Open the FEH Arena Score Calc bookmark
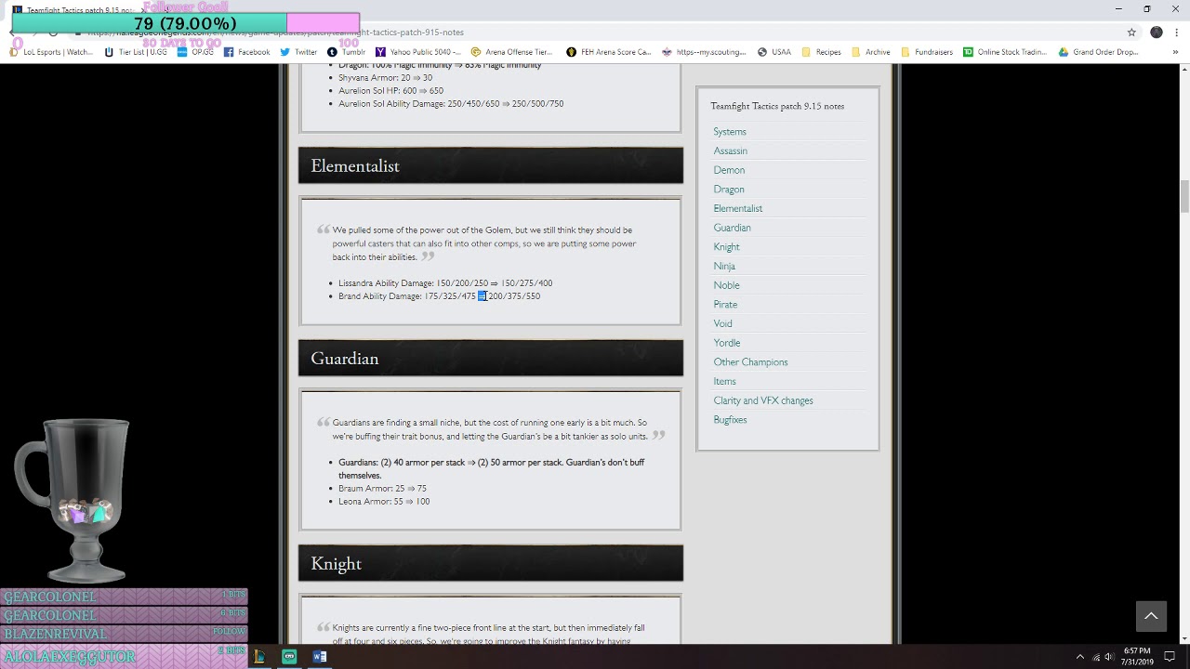This screenshot has height=669, width=1190. [609, 52]
